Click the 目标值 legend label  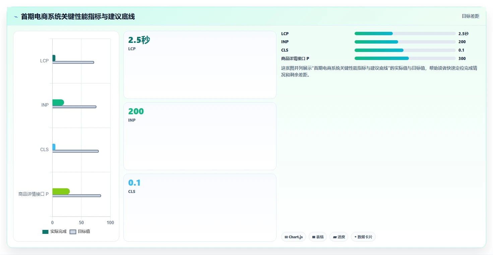click(x=84, y=232)
